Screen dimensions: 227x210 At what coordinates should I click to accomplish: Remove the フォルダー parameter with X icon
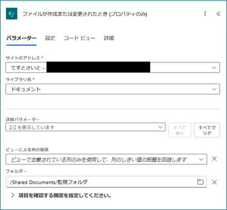214,182
